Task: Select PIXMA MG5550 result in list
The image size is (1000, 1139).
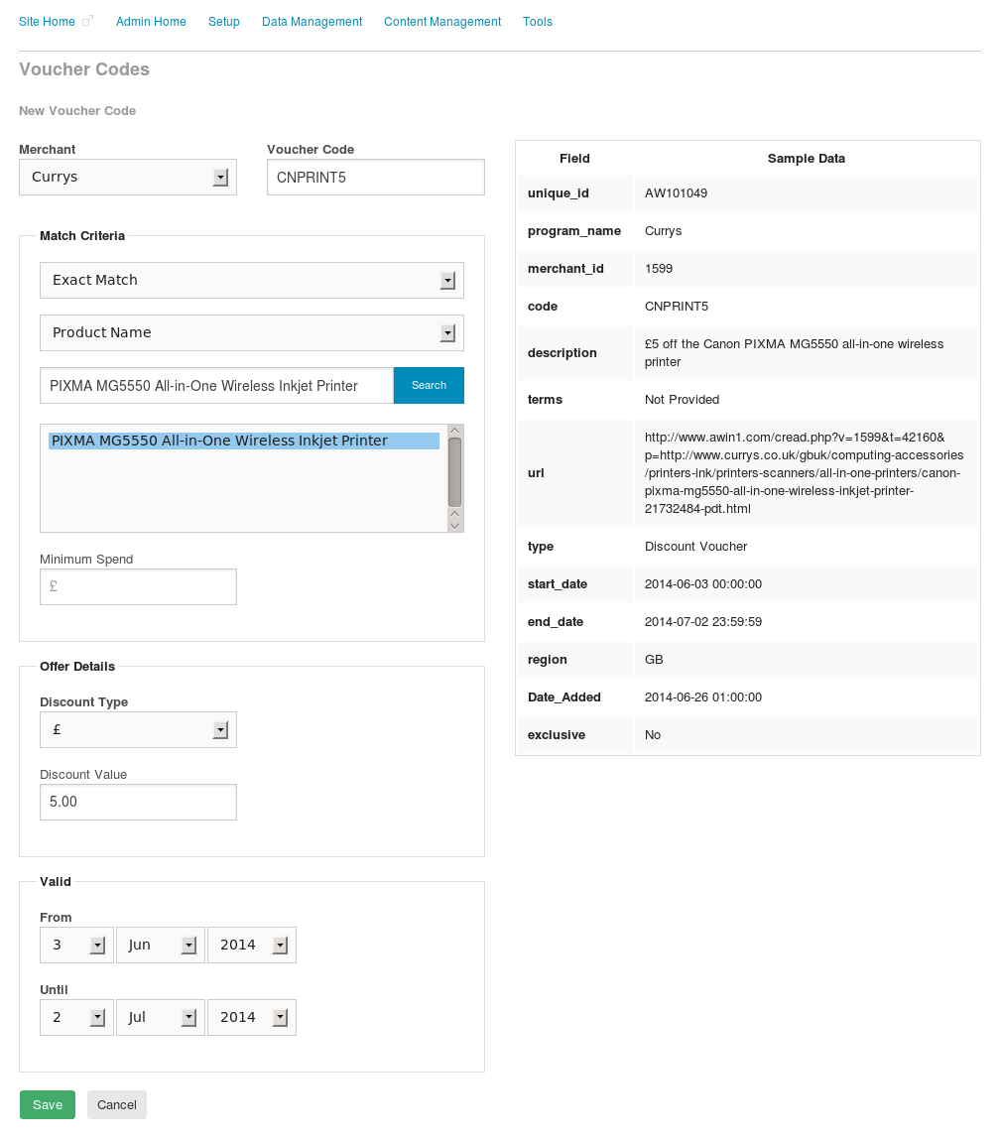Action: point(244,441)
